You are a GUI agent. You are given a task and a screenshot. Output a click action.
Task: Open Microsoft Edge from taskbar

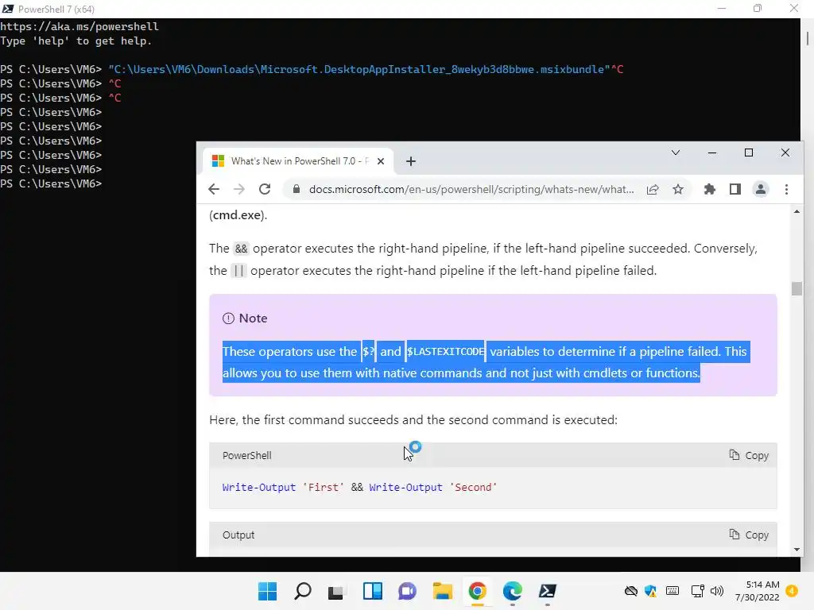tap(513, 591)
